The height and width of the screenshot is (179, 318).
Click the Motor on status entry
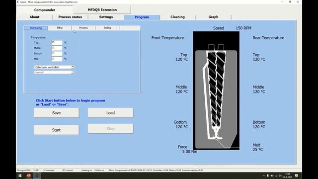click(99, 170)
